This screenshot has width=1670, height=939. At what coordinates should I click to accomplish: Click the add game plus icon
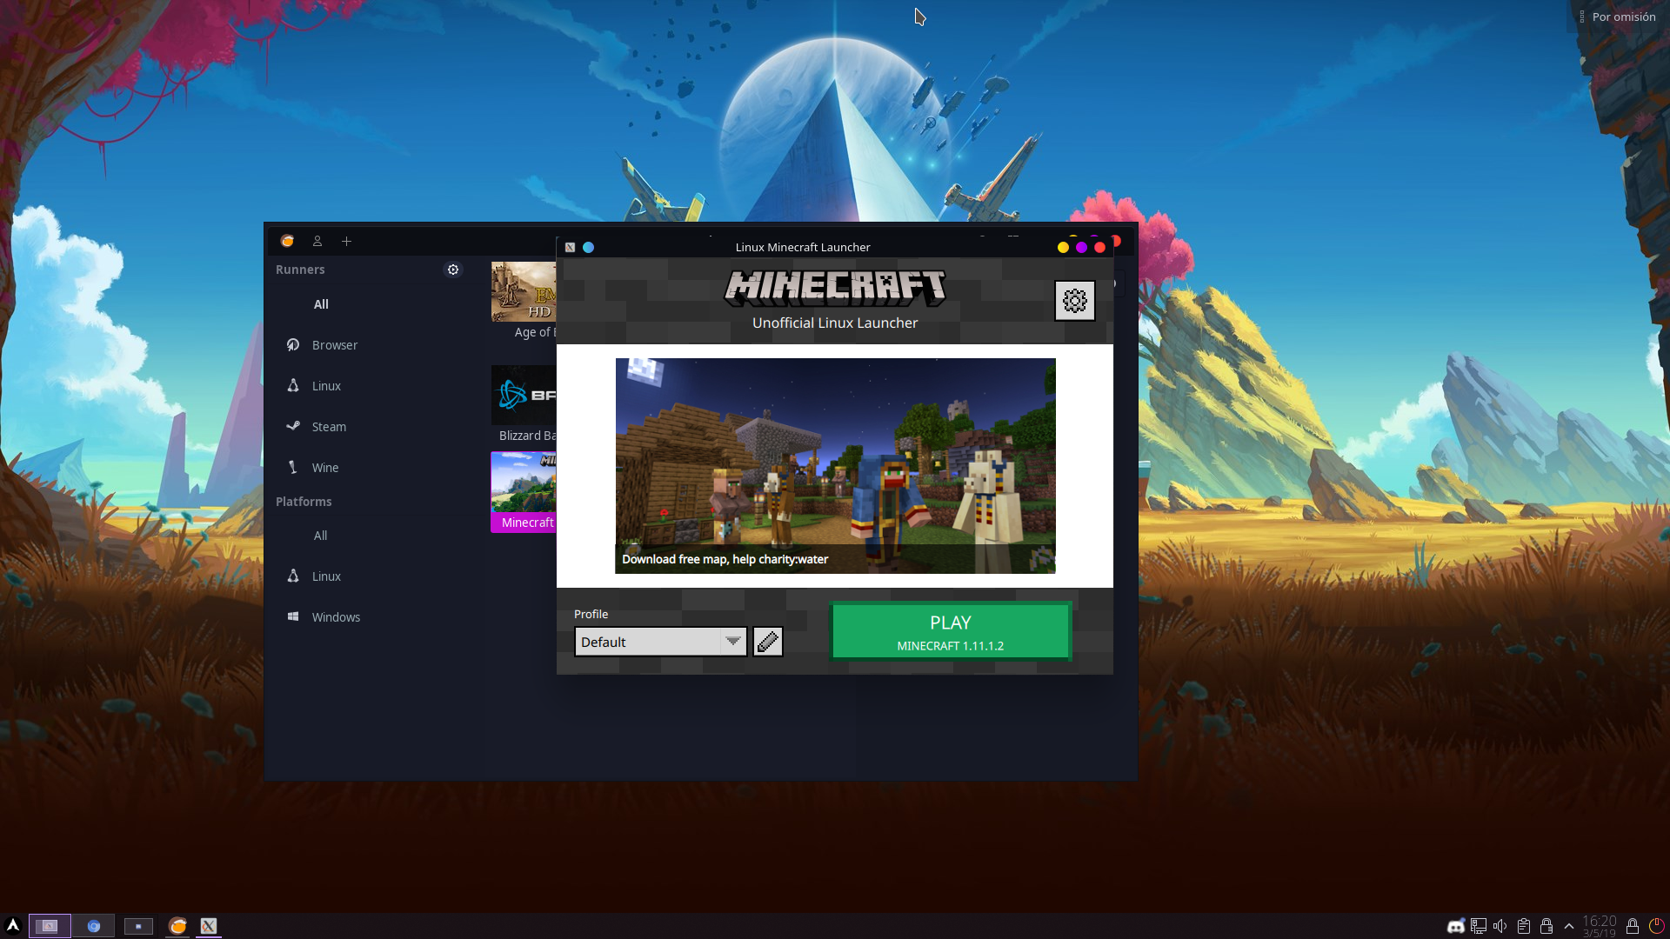pos(346,240)
